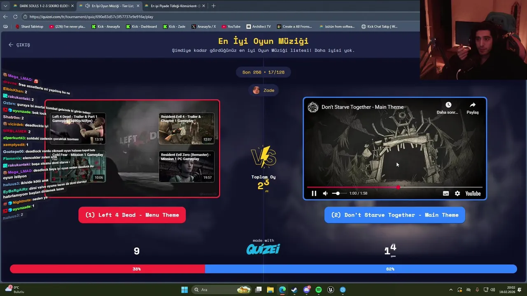Screen dimensions: 527x296
Task: Click the red 38% vote bar
Action: pos(107,269)
